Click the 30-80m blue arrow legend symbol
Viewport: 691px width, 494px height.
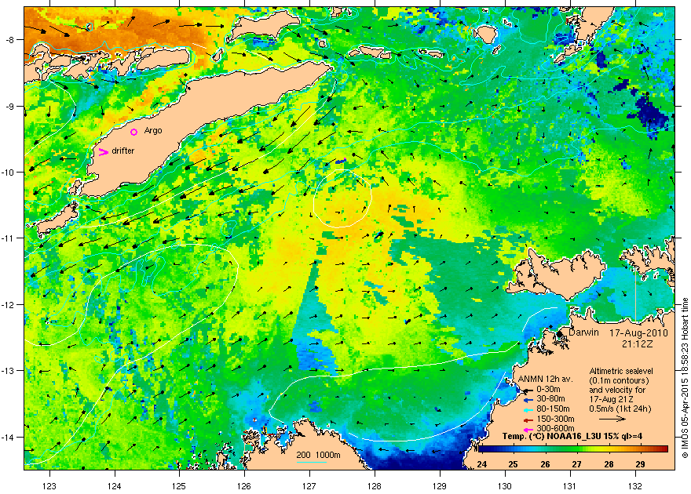pyautogui.click(x=528, y=400)
